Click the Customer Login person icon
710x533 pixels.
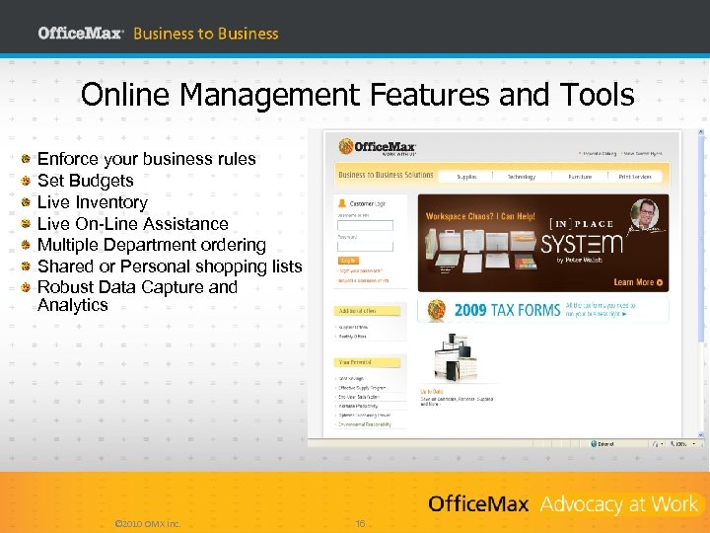click(x=342, y=203)
